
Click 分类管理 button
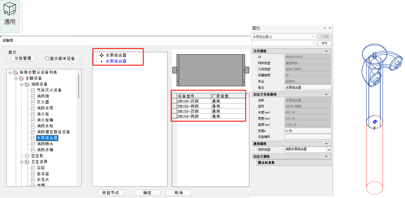point(23,59)
